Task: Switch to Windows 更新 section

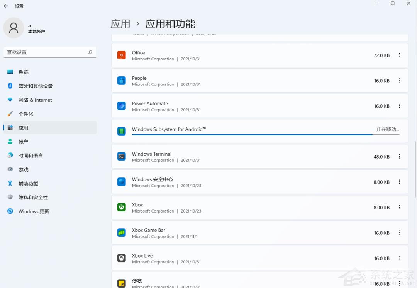Action: click(33, 211)
